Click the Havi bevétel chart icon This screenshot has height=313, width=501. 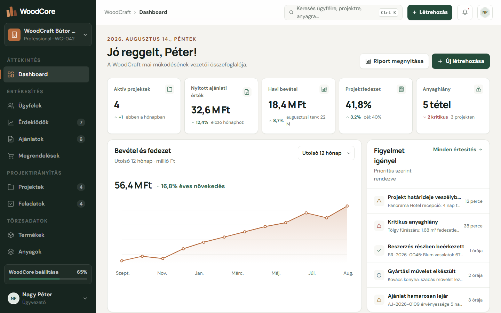pyautogui.click(x=324, y=89)
